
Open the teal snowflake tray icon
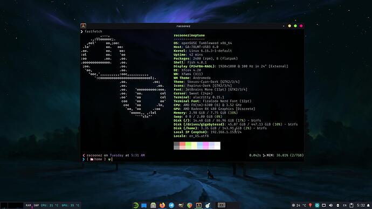pos(317,205)
